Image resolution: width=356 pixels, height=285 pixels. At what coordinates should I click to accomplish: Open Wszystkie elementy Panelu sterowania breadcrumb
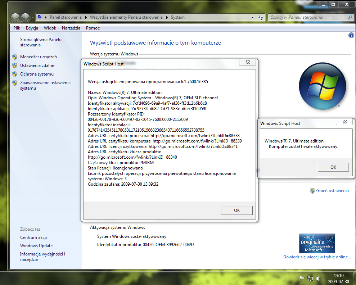126,17
